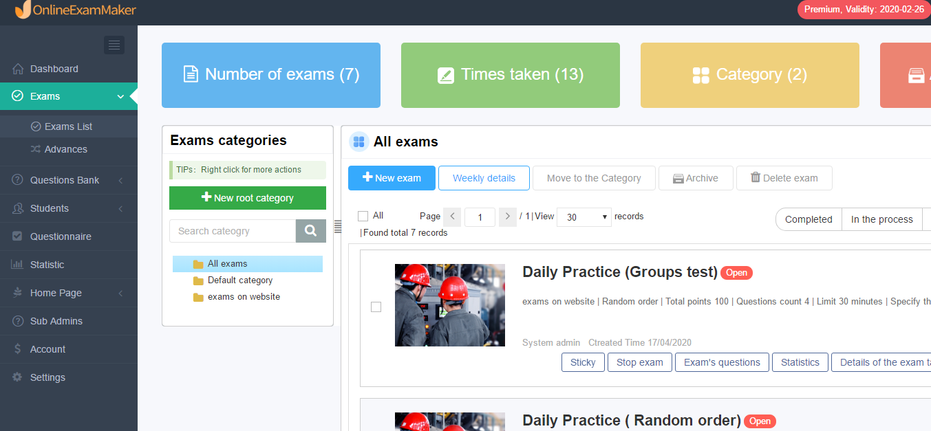This screenshot has height=431, width=931.
Task: Open the Dashboard menu item
Action: [x=69, y=69]
